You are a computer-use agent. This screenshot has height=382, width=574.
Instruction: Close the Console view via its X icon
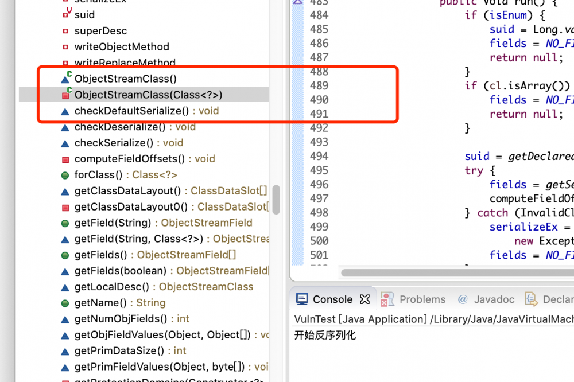(364, 299)
